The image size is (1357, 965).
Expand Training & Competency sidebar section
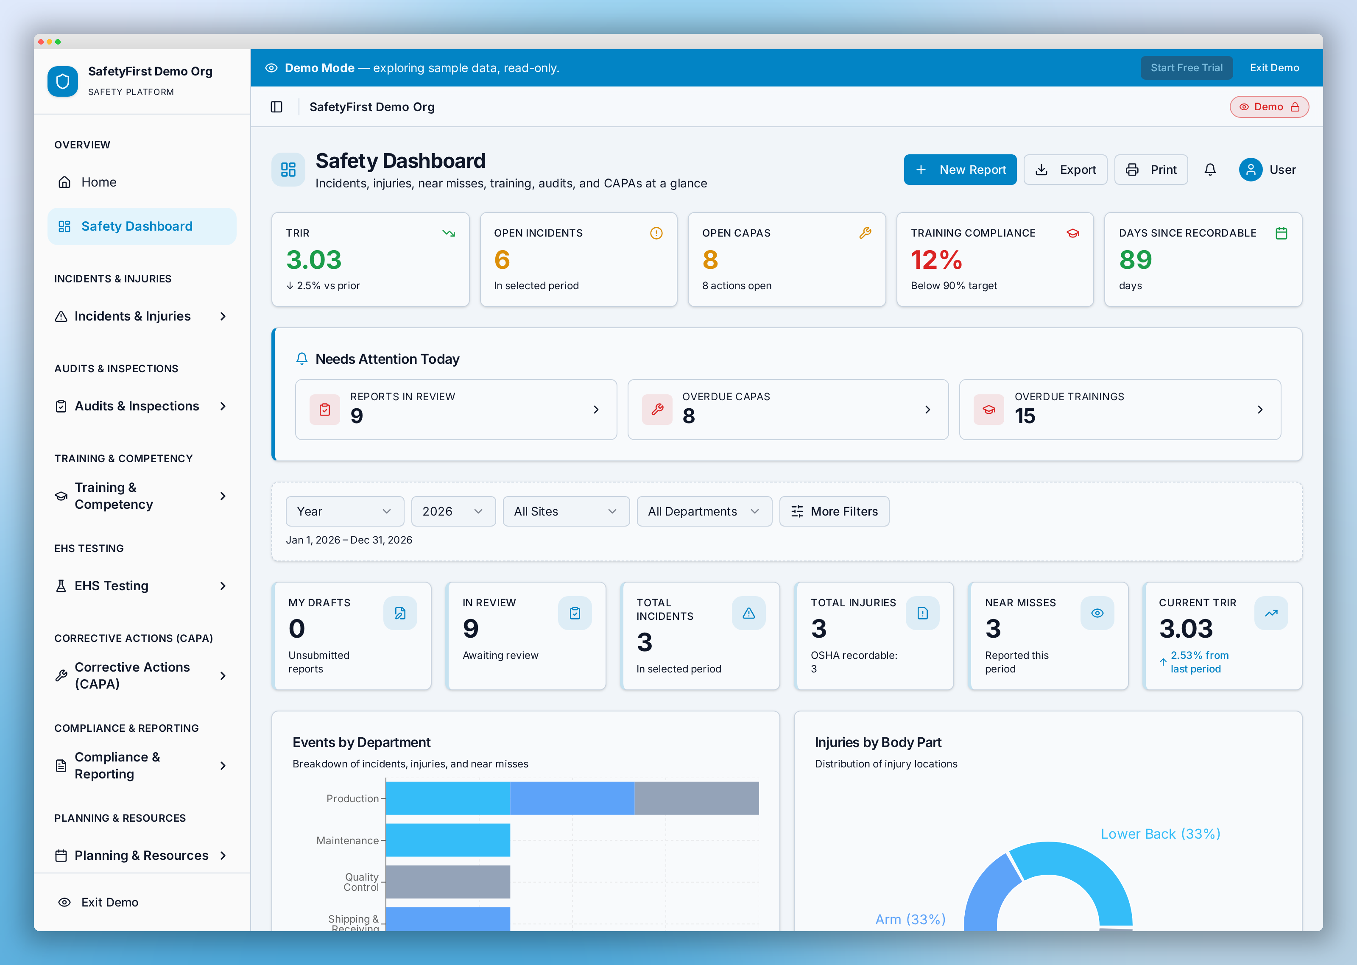click(141, 496)
